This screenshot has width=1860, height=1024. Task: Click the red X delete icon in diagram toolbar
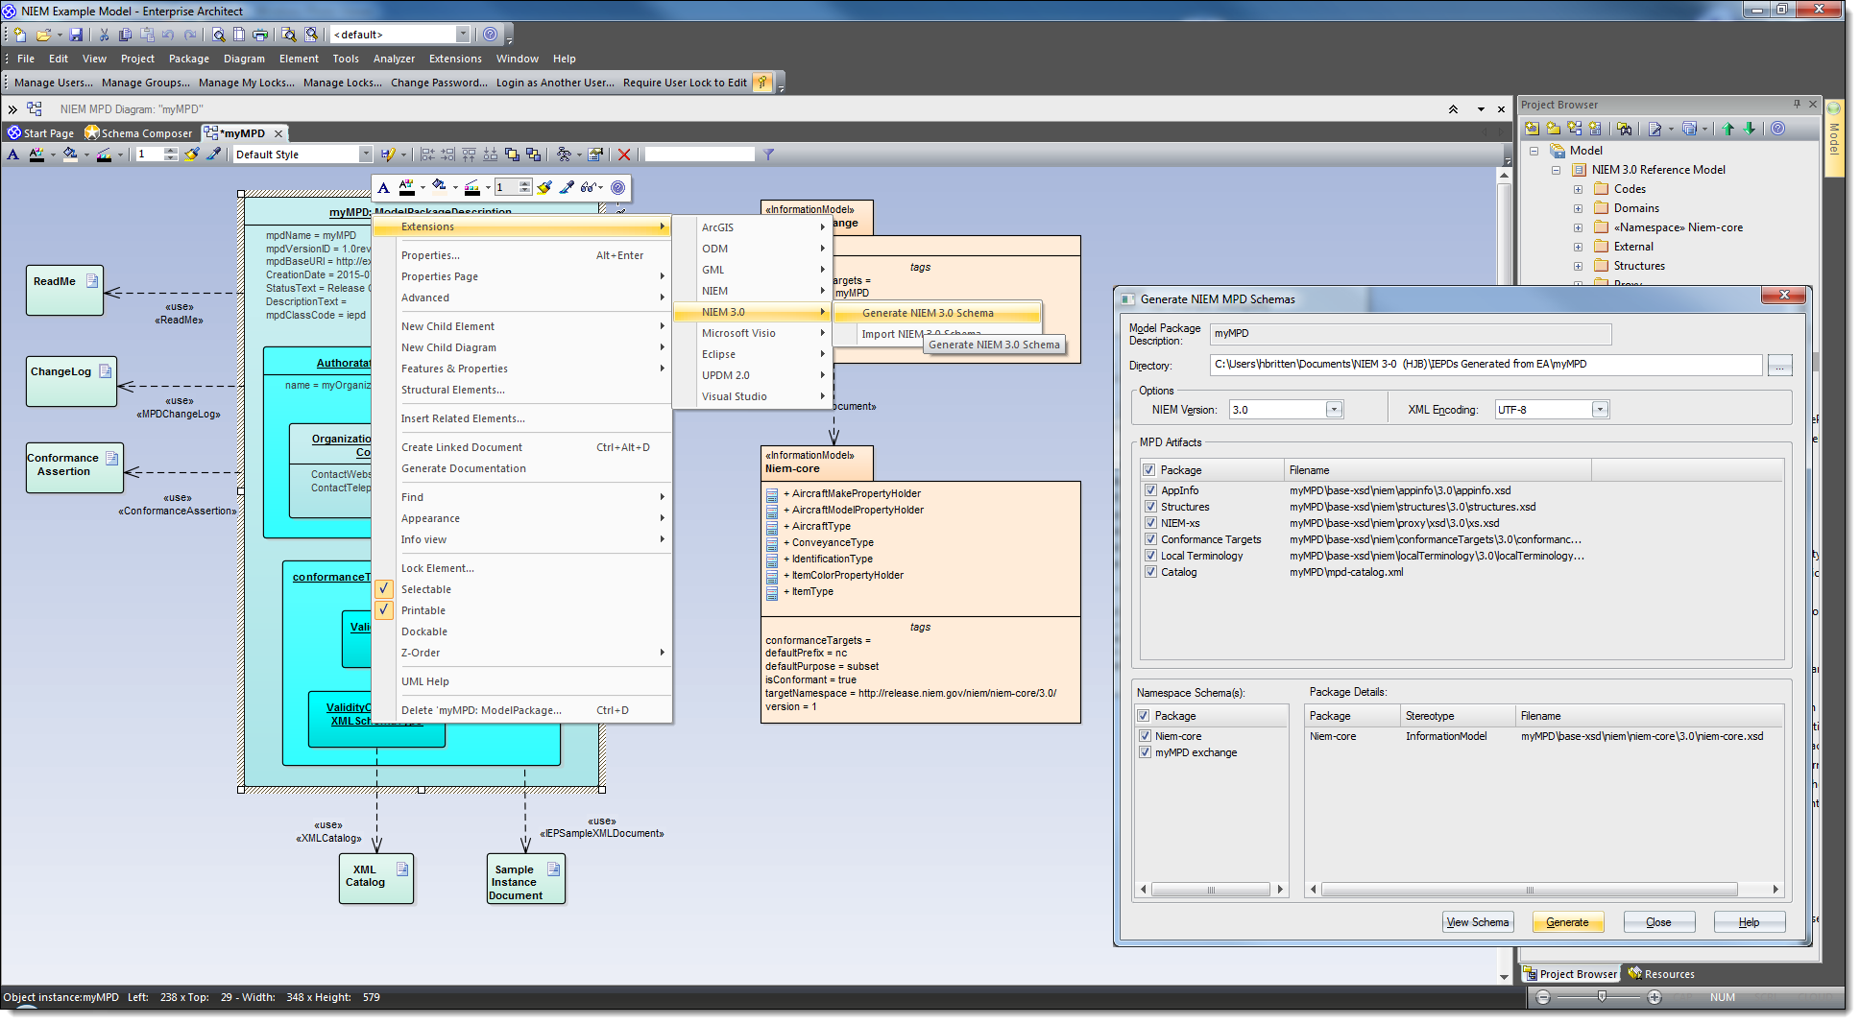[624, 155]
